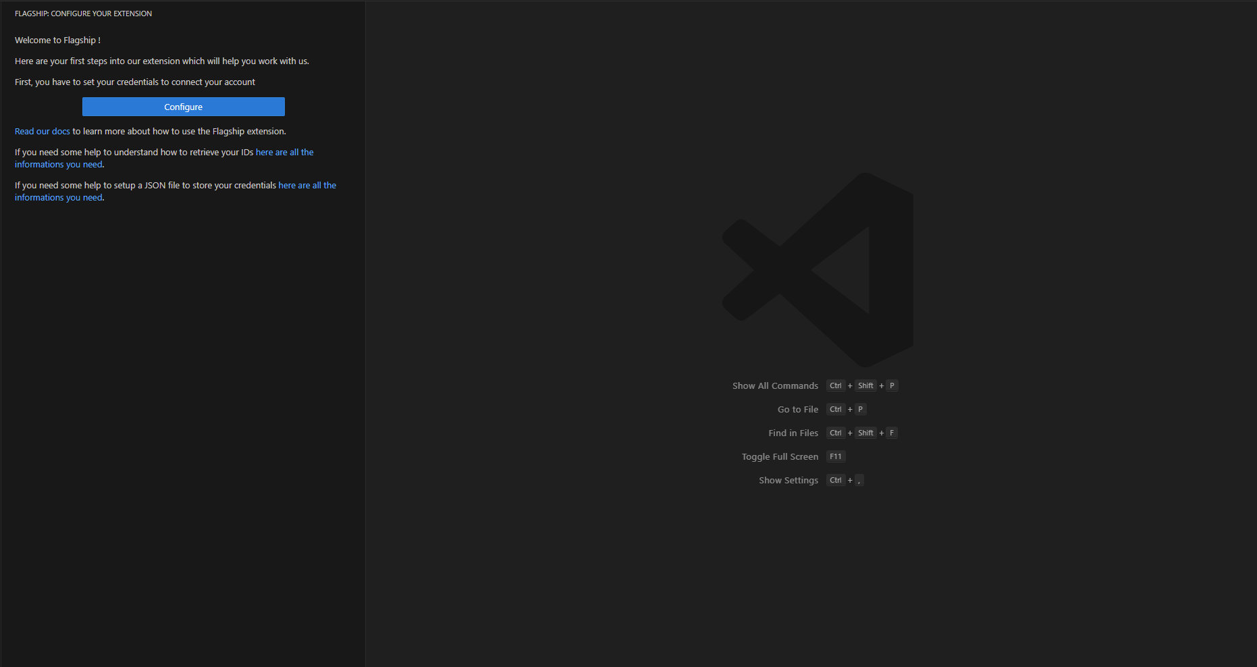Open the "Read our docs" link

(x=43, y=132)
